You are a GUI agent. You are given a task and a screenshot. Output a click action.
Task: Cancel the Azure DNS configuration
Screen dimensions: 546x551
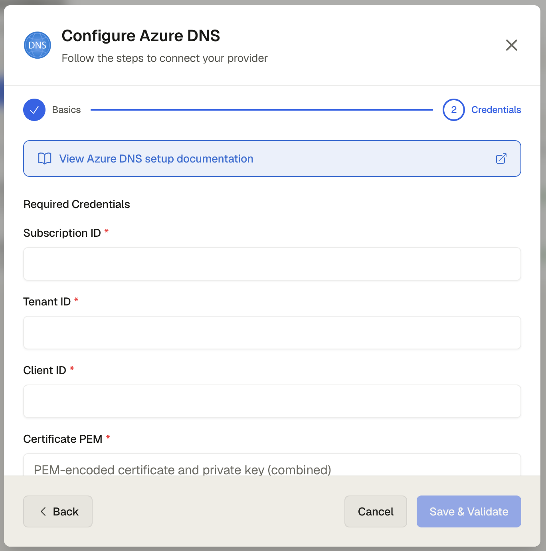point(376,511)
